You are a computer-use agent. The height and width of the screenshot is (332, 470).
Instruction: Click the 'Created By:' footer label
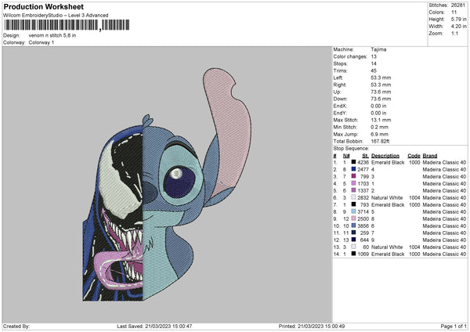point(16,327)
